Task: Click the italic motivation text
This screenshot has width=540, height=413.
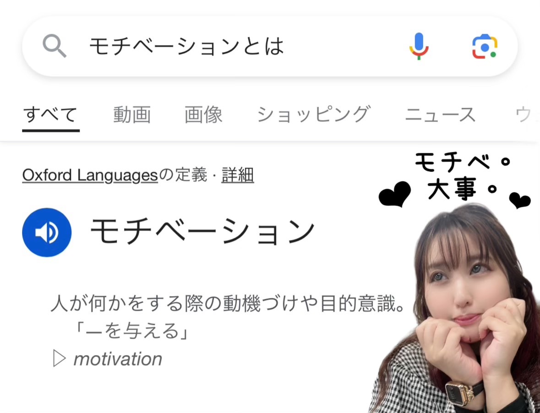Action: coord(118,359)
